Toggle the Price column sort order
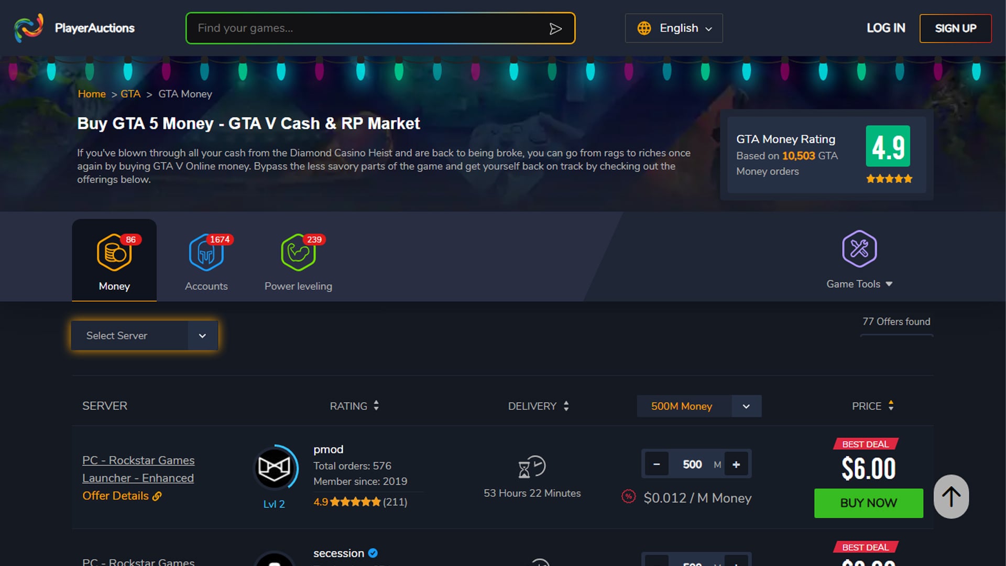 [891, 406]
